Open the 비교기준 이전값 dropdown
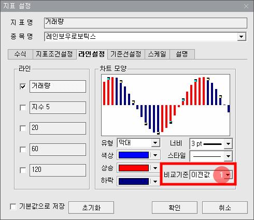254x220 pixels. [x=211, y=175]
